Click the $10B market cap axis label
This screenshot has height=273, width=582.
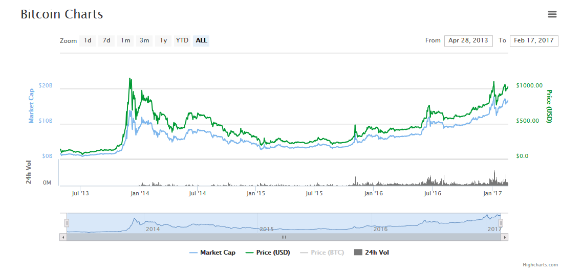(x=46, y=121)
